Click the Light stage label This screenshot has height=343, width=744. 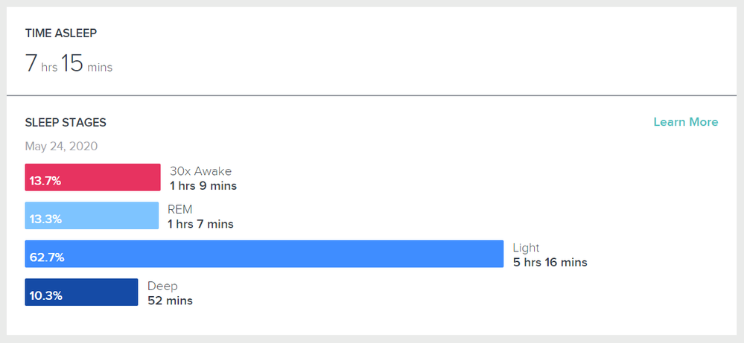point(527,248)
